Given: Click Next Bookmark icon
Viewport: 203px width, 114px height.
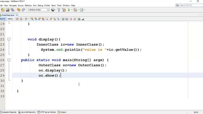Looking at the screenshot, I should click(x=55, y=19).
